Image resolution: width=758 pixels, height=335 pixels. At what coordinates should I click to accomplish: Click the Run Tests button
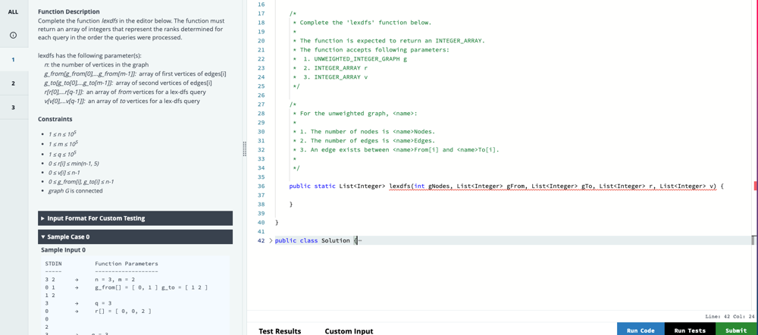coord(690,329)
